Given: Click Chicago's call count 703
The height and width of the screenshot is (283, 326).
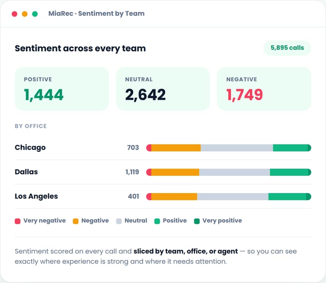Looking at the screenshot, I should point(133,148).
